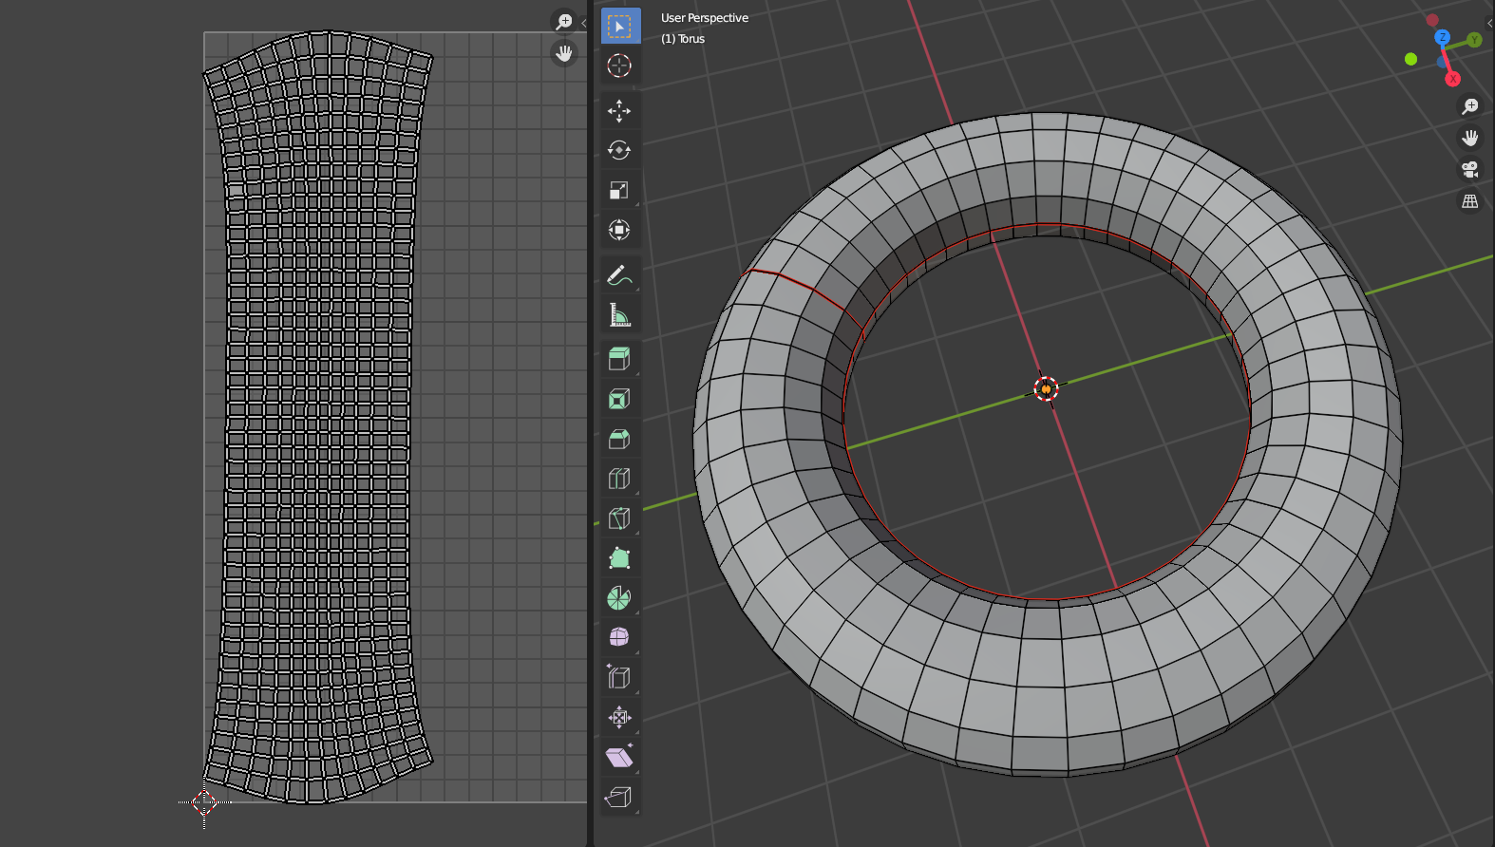
Task: Click the 3D viewport zoom magnifier
Action: click(x=1470, y=106)
